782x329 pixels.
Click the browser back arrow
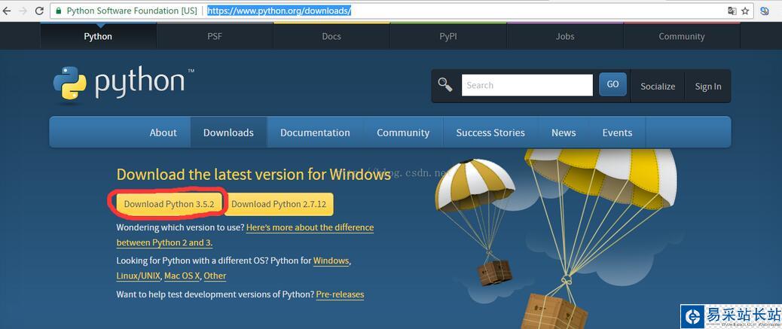(7, 11)
